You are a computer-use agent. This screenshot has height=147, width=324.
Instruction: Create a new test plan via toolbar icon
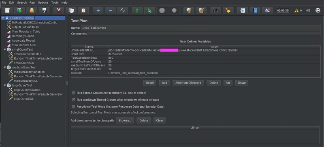[x=7, y=11]
